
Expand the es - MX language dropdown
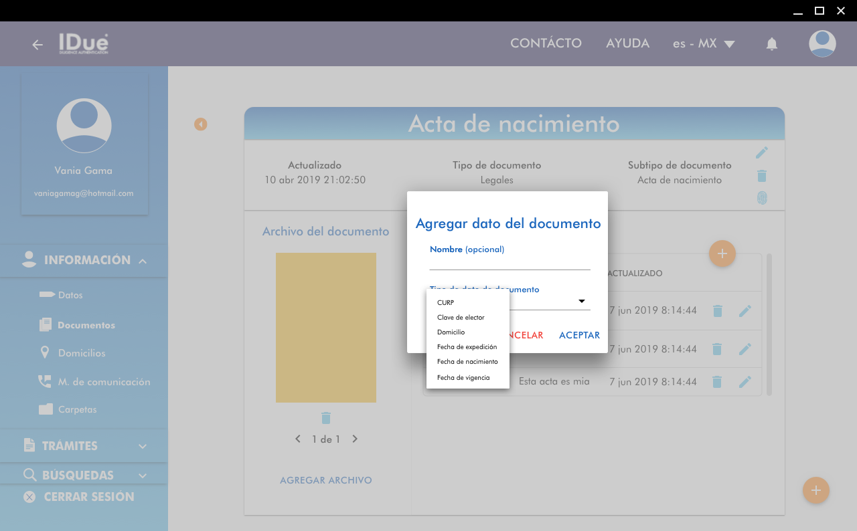coord(704,44)
